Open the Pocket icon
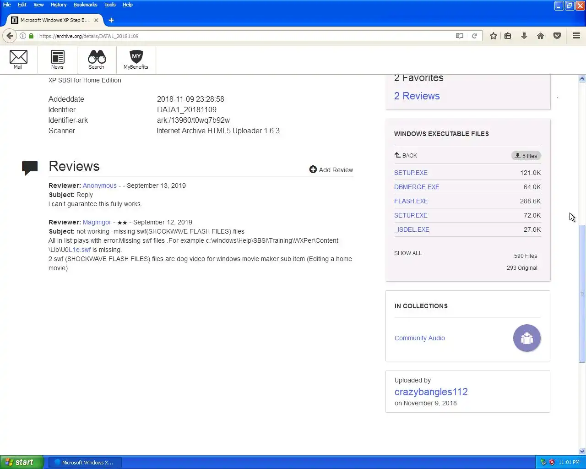 [x=557, y=36]
